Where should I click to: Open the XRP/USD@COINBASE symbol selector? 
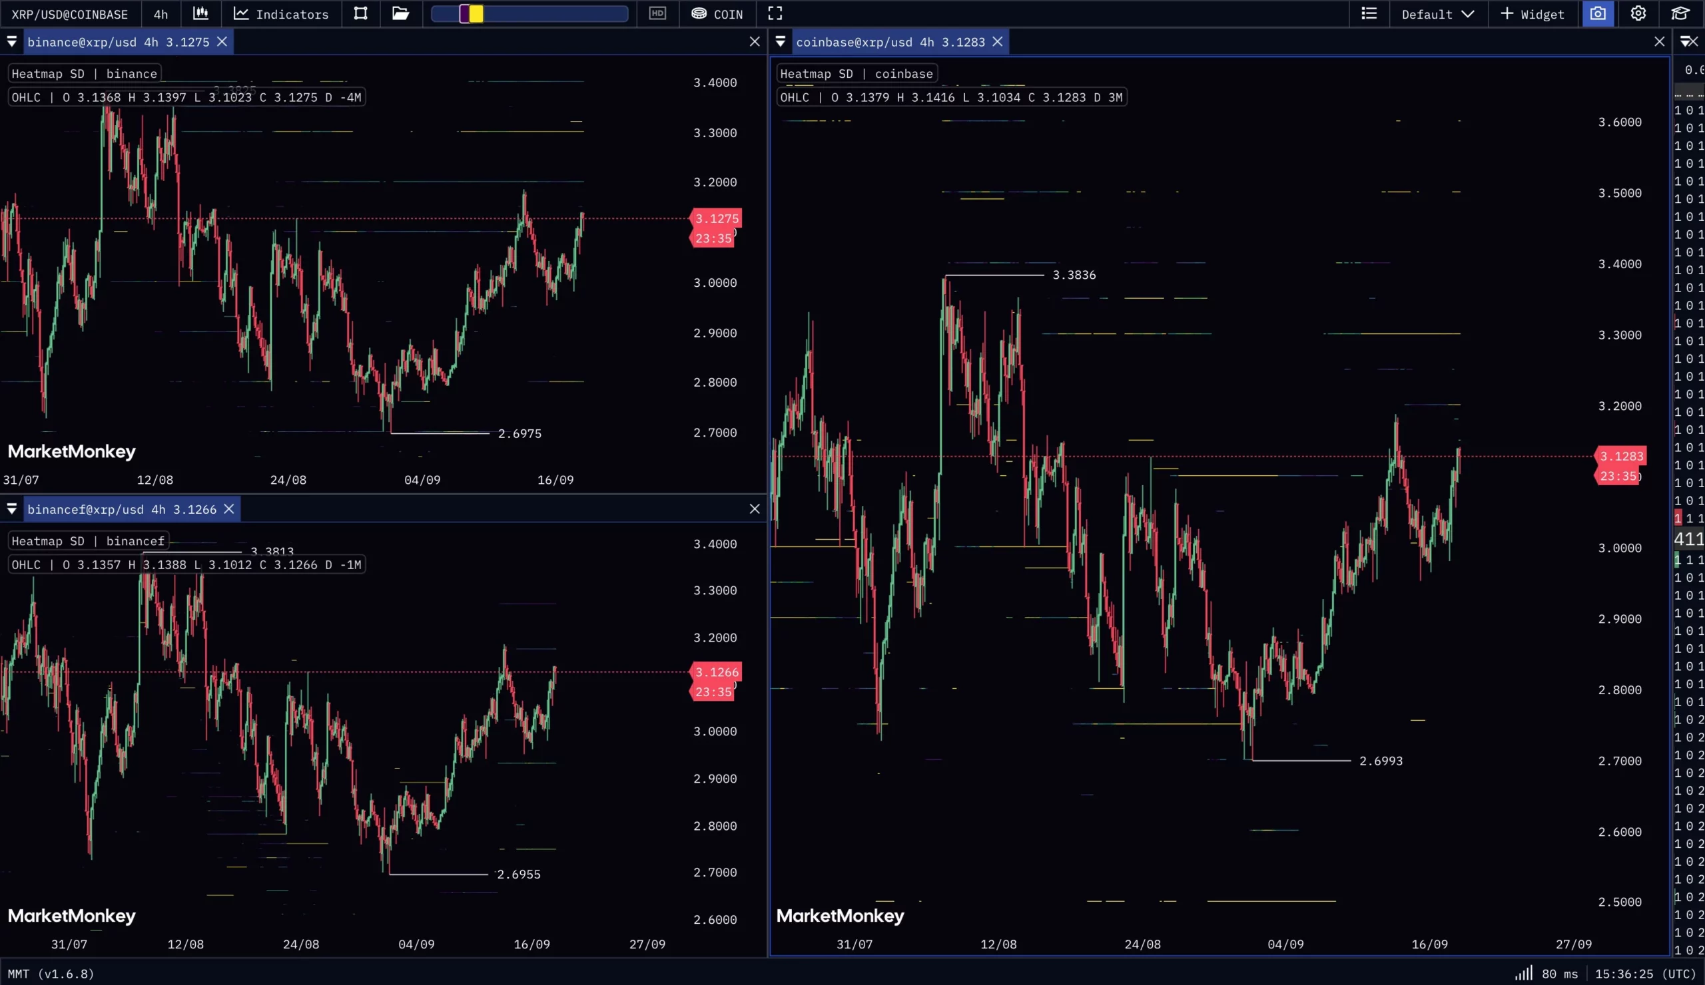(70, 13)
